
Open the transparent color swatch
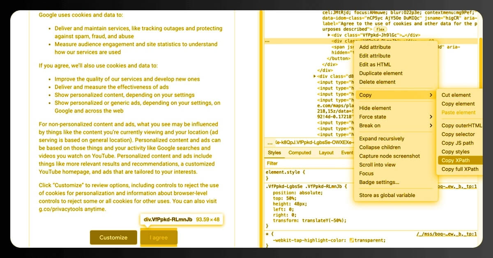(352, 240)
